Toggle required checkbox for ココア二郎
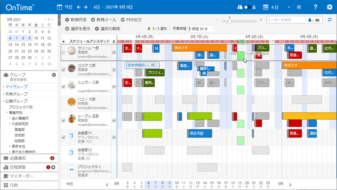This screenshot has height=190, width=337. (114, 70)
